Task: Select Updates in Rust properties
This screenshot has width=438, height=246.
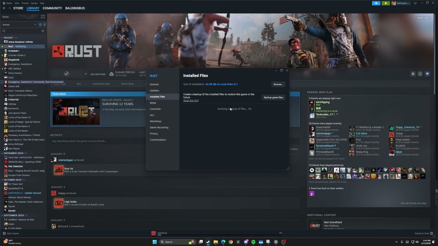Action: [x=154, y=91]
